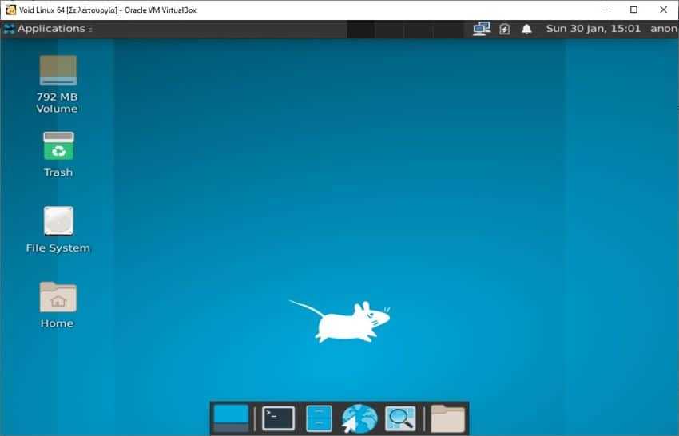This screenshot has width=679, height=436.
Task: Open the anon user menu
Action: 664,29
